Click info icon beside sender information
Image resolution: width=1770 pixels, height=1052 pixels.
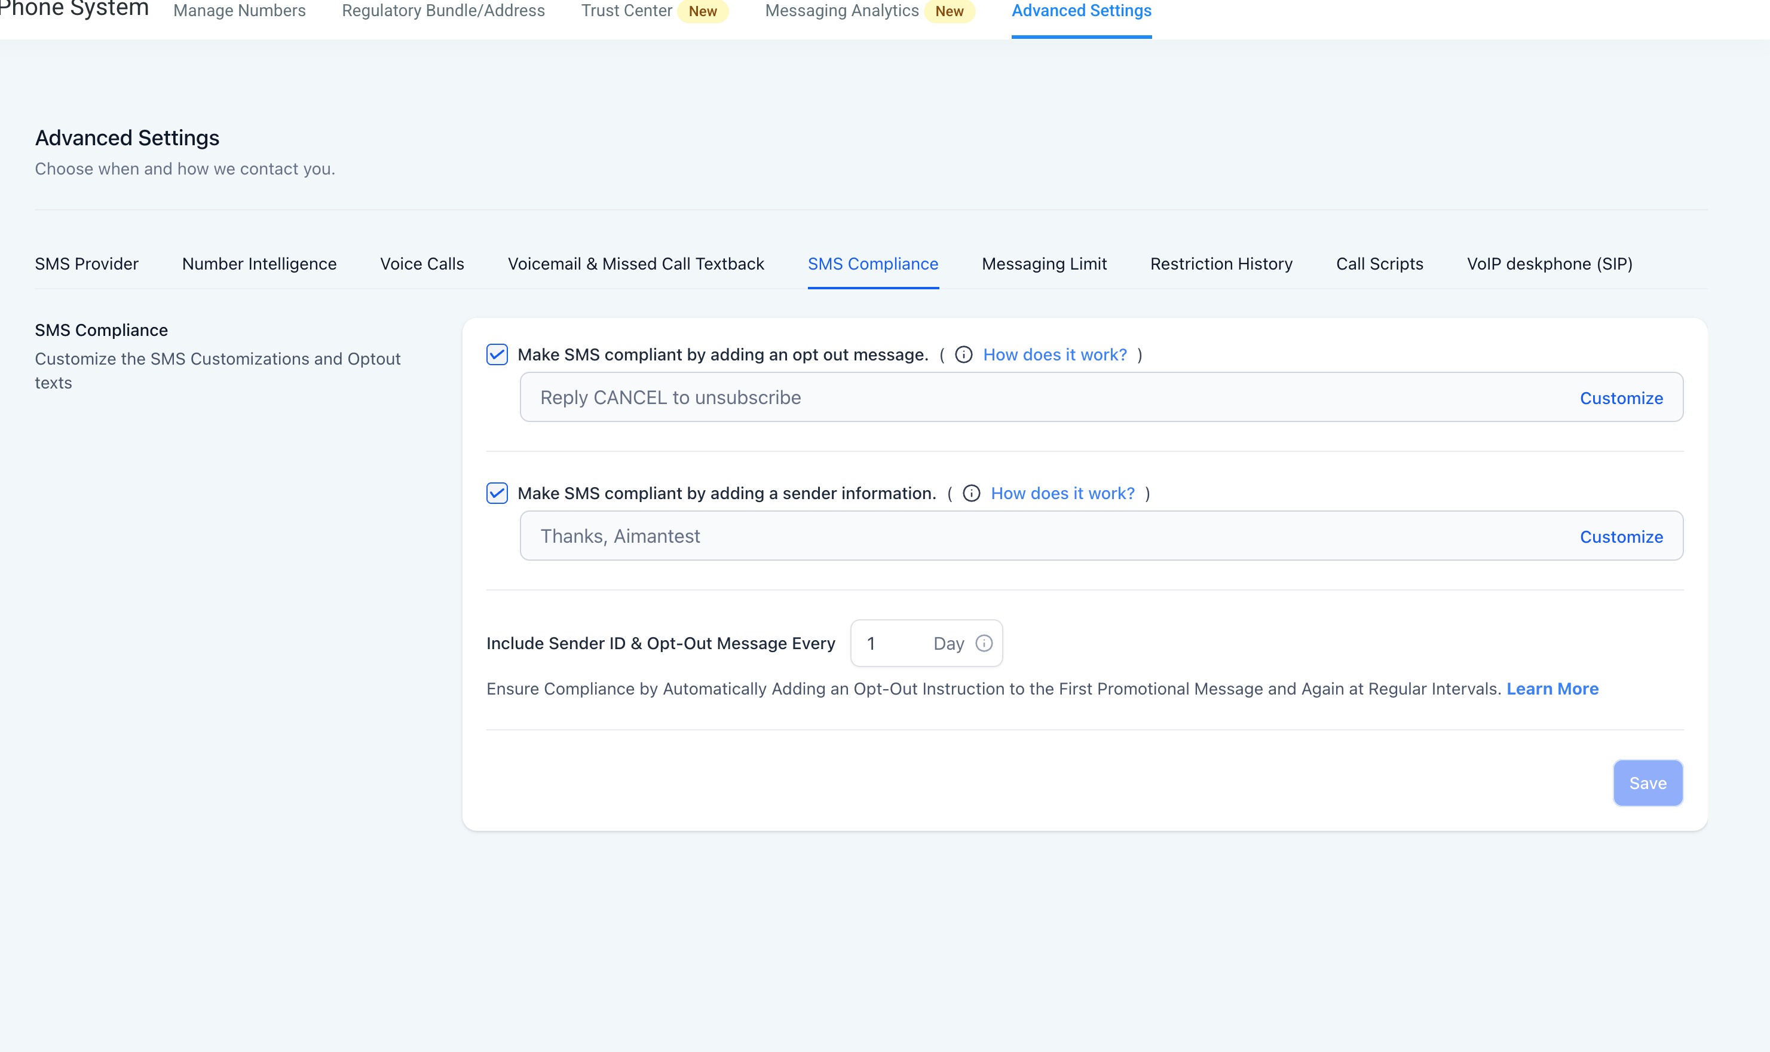[x=972, y=493]
